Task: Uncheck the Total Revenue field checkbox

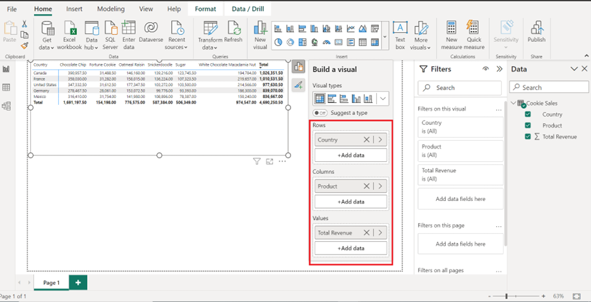Action: pos(528,136)
